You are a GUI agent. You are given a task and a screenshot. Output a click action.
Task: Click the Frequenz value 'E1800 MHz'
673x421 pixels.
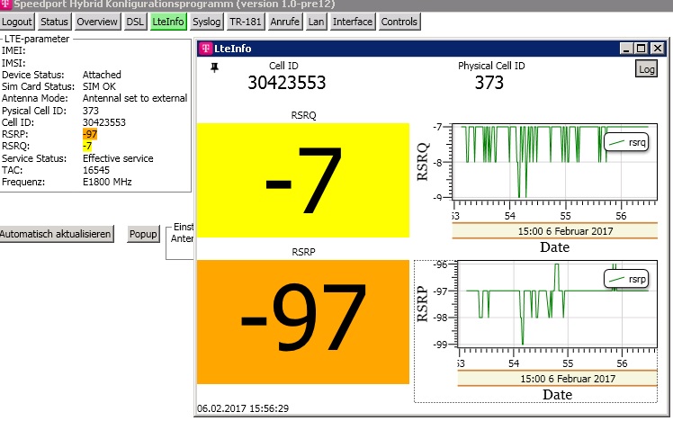pyautogui.click(x=107, y=182)
